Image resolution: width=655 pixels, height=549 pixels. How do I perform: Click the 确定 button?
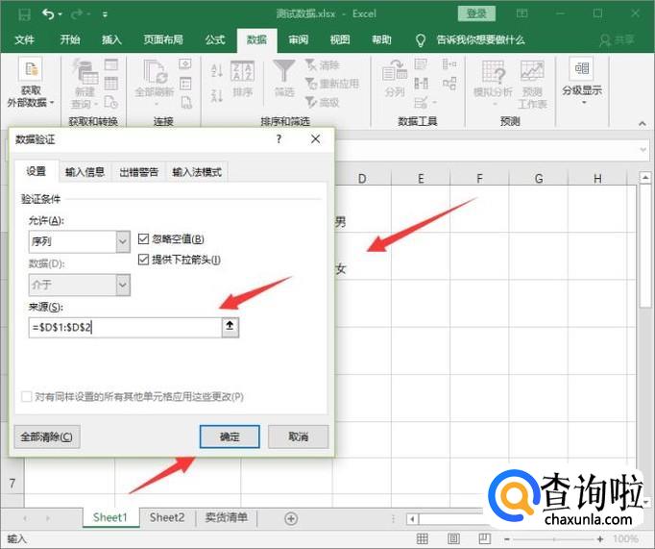pyautogui.click(x=230, y=437)
